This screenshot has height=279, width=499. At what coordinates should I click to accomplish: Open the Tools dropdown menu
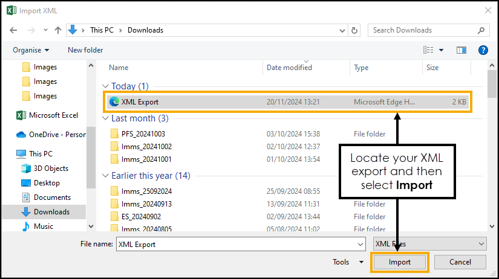348,262
